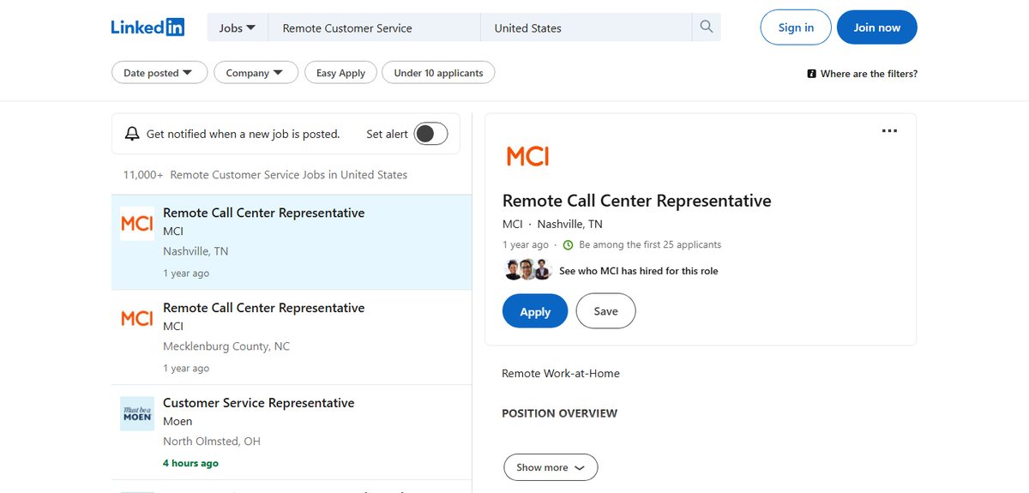The height and width of the screenshot is (493, 1029).
Task: Apply to the Remote Call Center Representative job
Action: click(535, 311)
